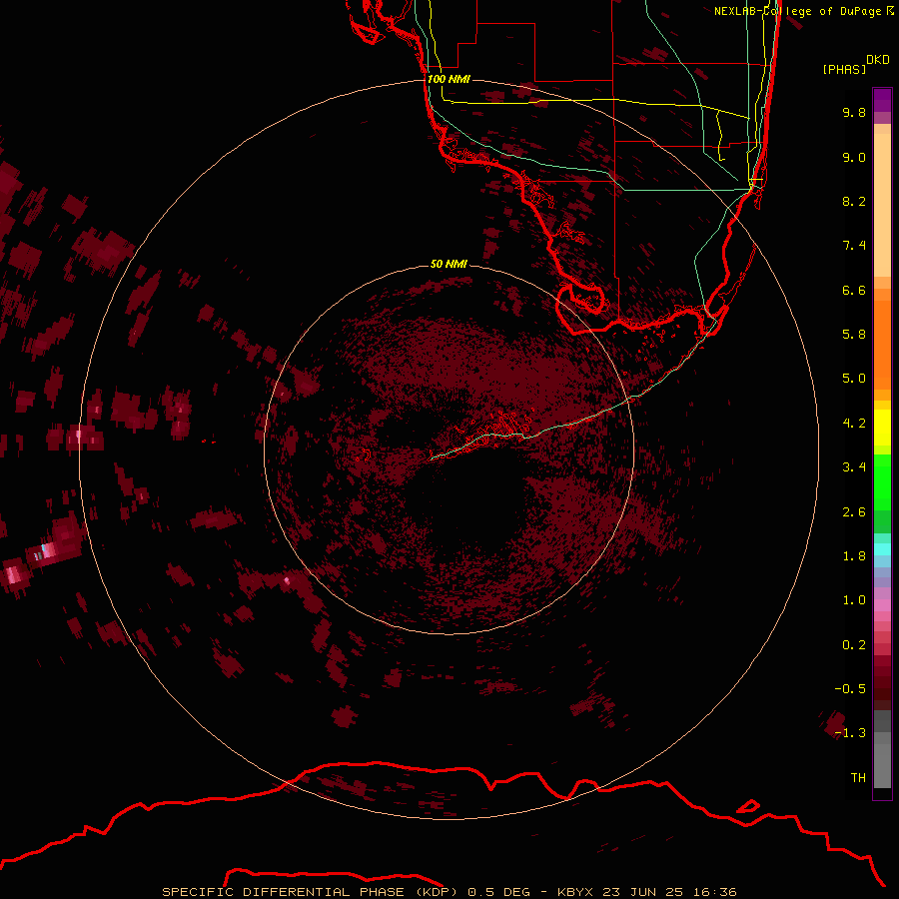This screenshot has height=899, width=899.
Task: Click the 1.0 legend value
Action: 854,600
